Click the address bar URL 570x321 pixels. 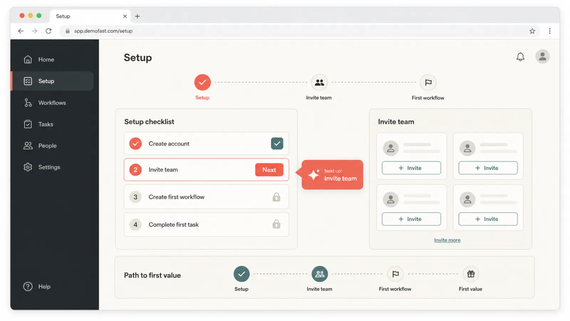pos(103,31)
